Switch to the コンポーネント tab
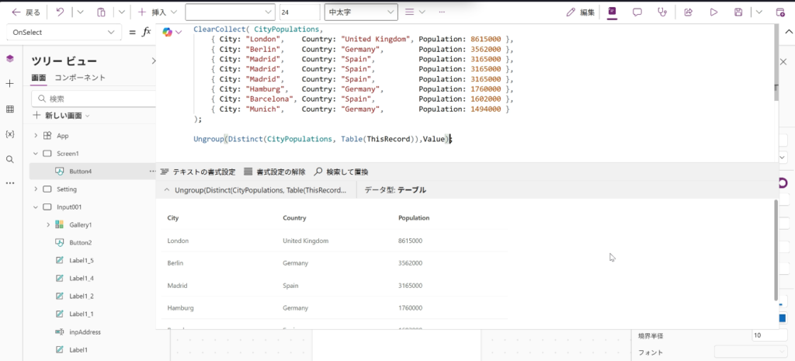This screenshot has width=795, height=361. [x=80, y=78]
